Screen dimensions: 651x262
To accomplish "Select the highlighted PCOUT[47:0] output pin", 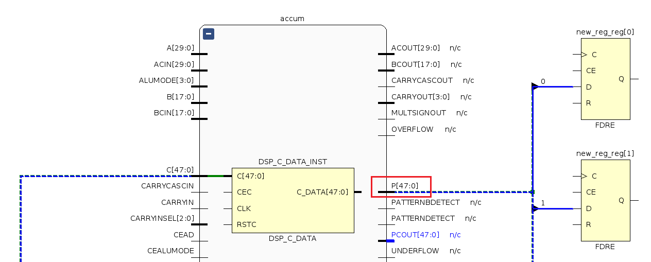I will (x=415, y=235).
